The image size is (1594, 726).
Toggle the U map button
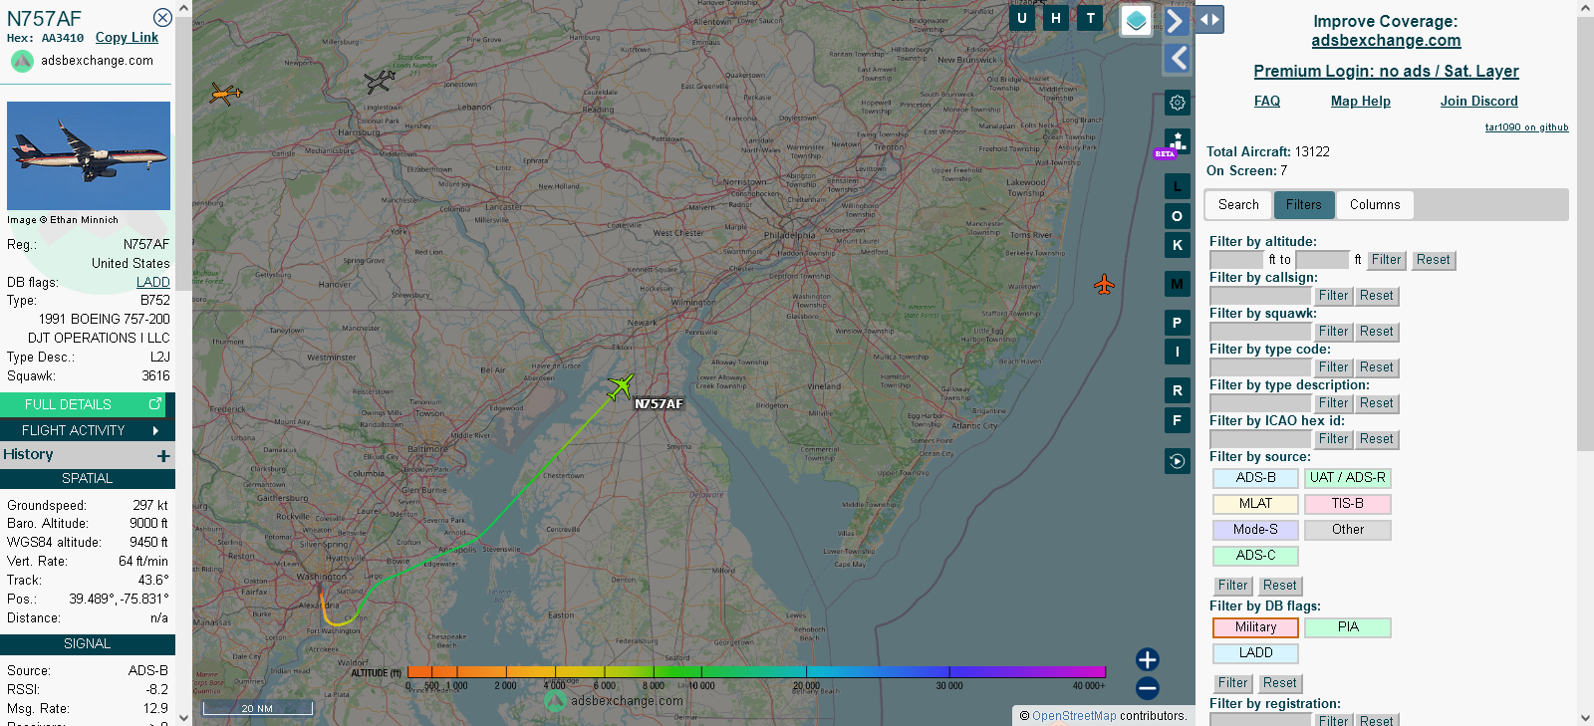click(x=1022, y=18)
